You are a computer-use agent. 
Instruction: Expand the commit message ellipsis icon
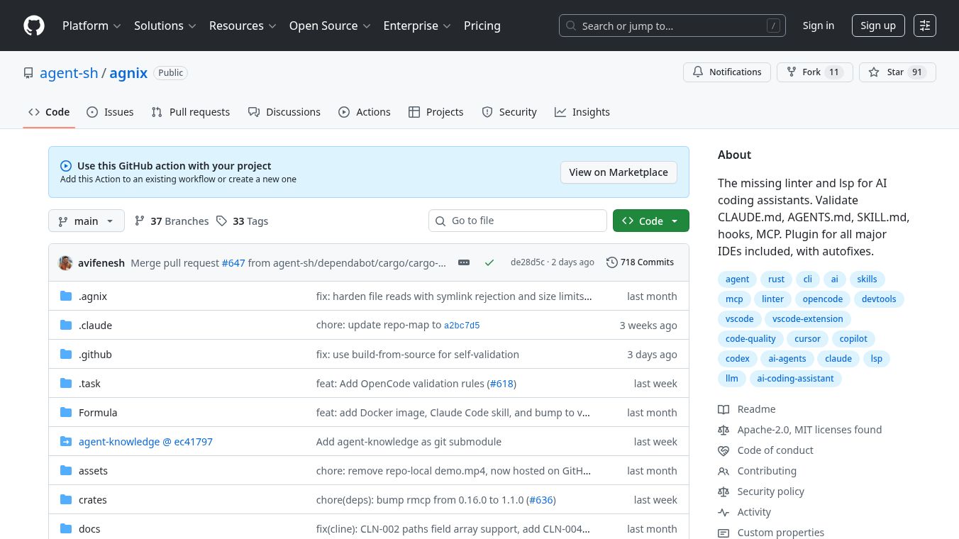pos(464,262)
